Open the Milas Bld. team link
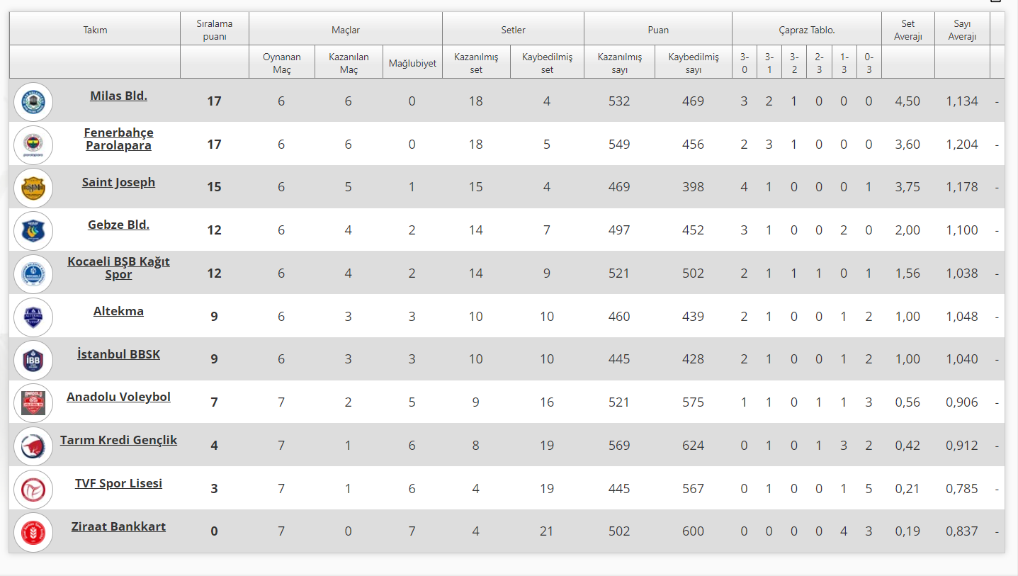Viewport: 1018px width, 576px height. click(118, 96)
